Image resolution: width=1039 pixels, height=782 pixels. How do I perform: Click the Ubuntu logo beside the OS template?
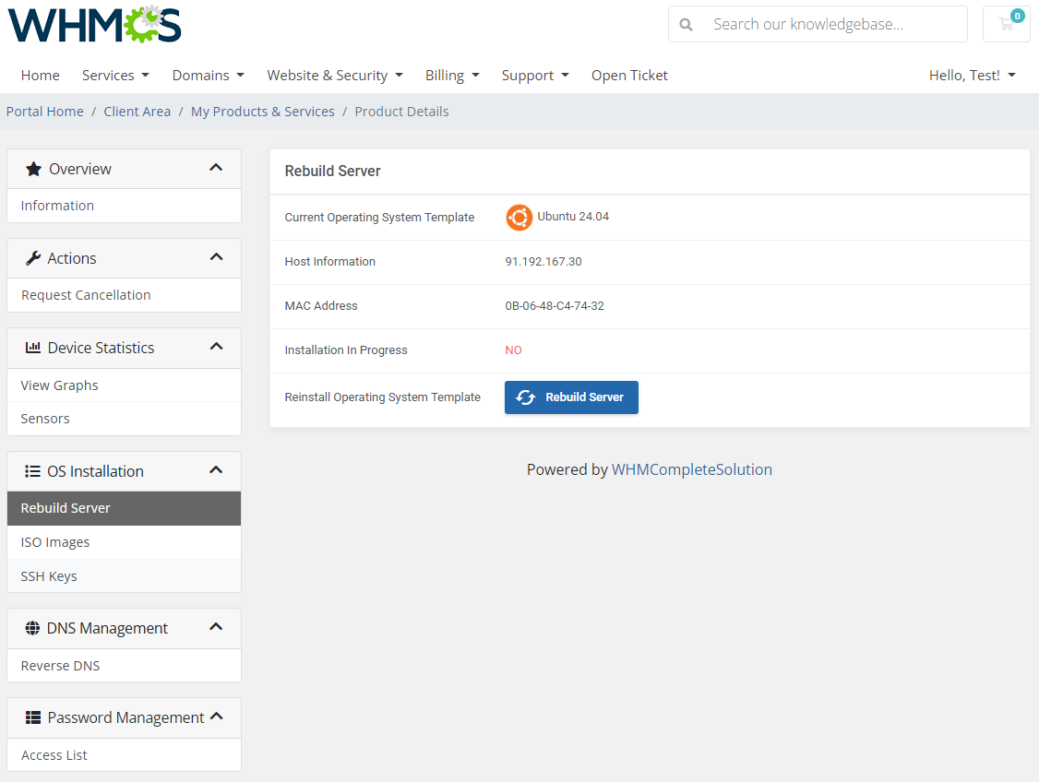click(519, 218)
